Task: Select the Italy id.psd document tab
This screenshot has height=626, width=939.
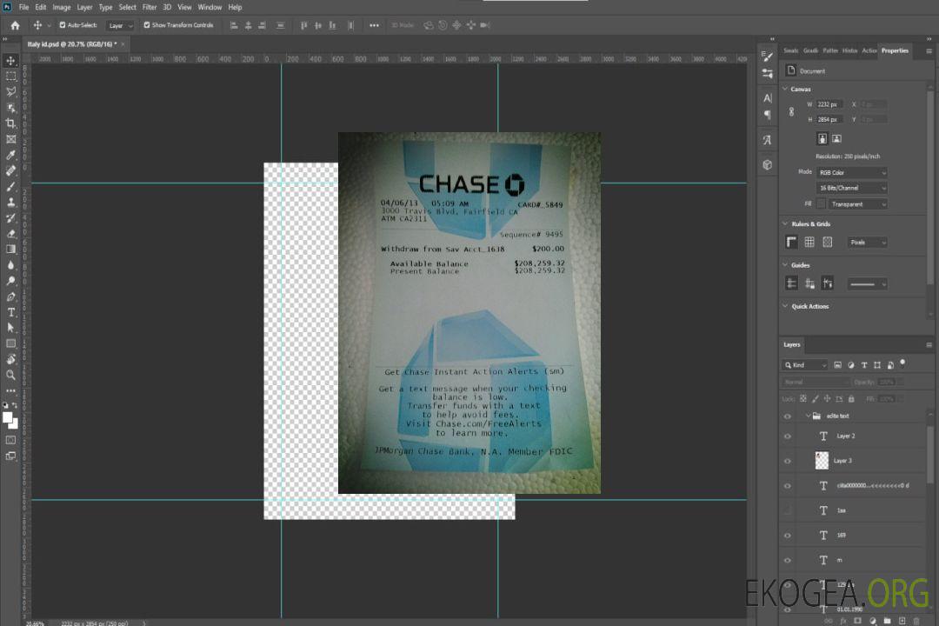Action: [76, 44]
